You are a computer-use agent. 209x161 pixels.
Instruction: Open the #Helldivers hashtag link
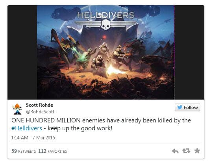click(27, 128)
